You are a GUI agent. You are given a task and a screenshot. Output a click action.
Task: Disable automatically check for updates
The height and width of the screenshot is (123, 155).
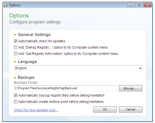(16, 41)
